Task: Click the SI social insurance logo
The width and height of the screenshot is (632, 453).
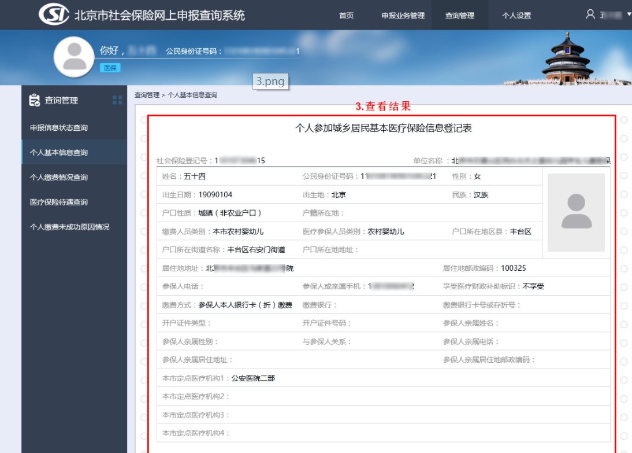Action: click(x=54, y=14)
